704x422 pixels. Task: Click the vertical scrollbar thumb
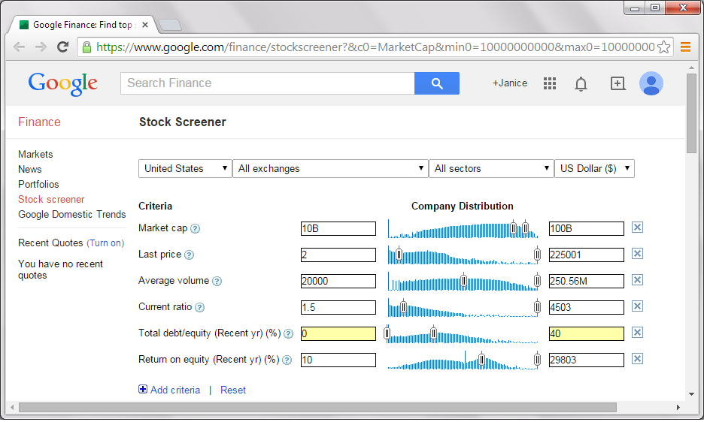691,113
